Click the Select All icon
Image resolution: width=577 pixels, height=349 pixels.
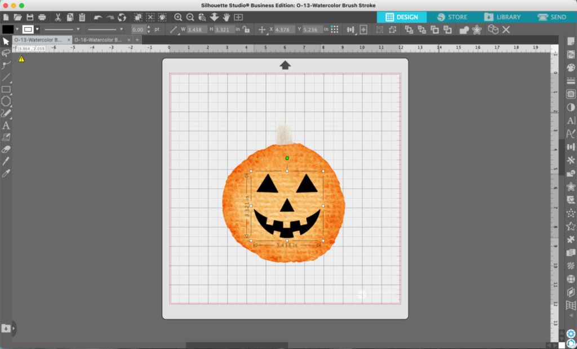[x=138, y=17]
